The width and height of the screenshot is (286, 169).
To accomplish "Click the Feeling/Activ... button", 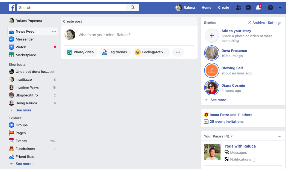I will coord(151,52).
